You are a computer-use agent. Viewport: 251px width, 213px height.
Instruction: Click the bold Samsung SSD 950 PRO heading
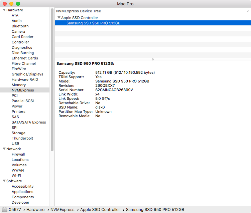(85, 63)
